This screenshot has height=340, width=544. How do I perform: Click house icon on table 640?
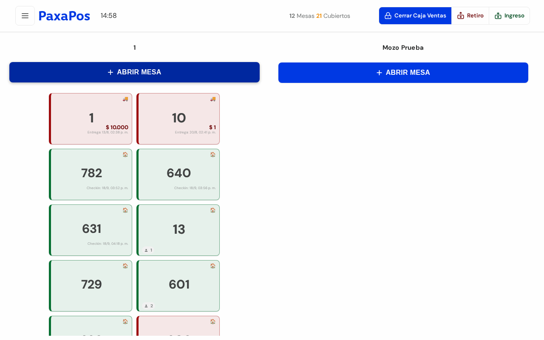pyautogui.click(x=213, y=155)
